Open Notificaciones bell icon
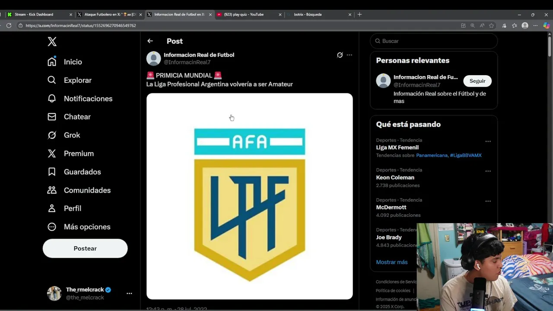This screenshot has height=311, width=553. [x=52, y=98]
